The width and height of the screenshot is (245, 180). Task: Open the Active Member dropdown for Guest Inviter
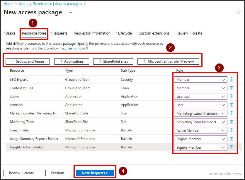[x=200, y=130]
